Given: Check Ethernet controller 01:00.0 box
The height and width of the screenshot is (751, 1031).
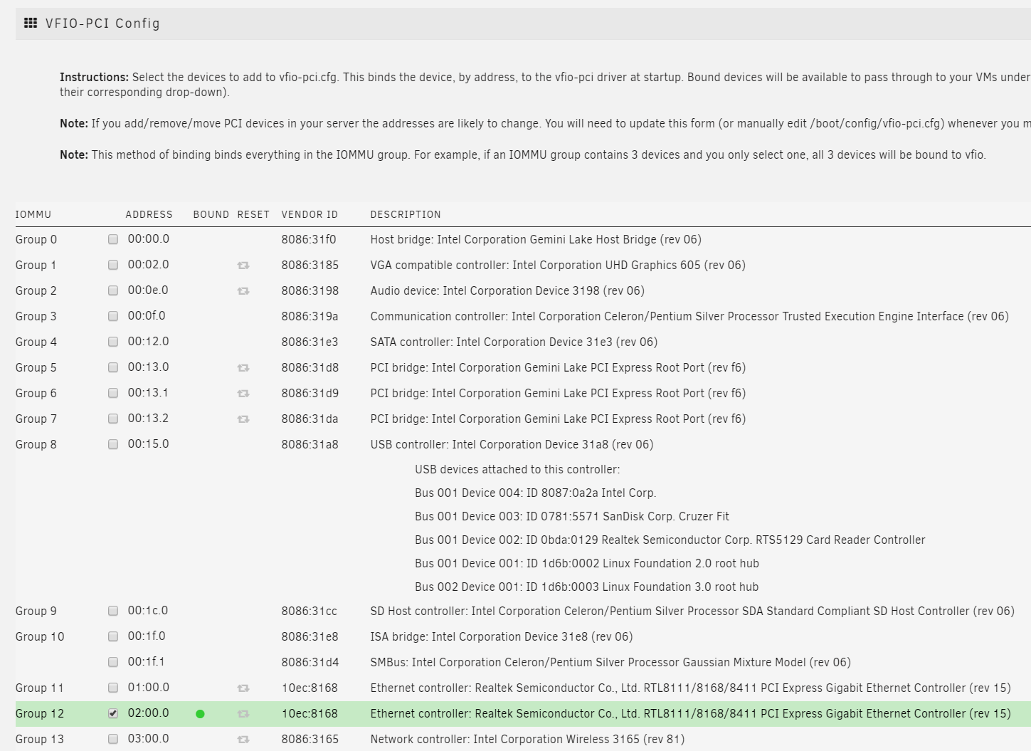Looking at the screenshot, I should (x=113, y=688).
